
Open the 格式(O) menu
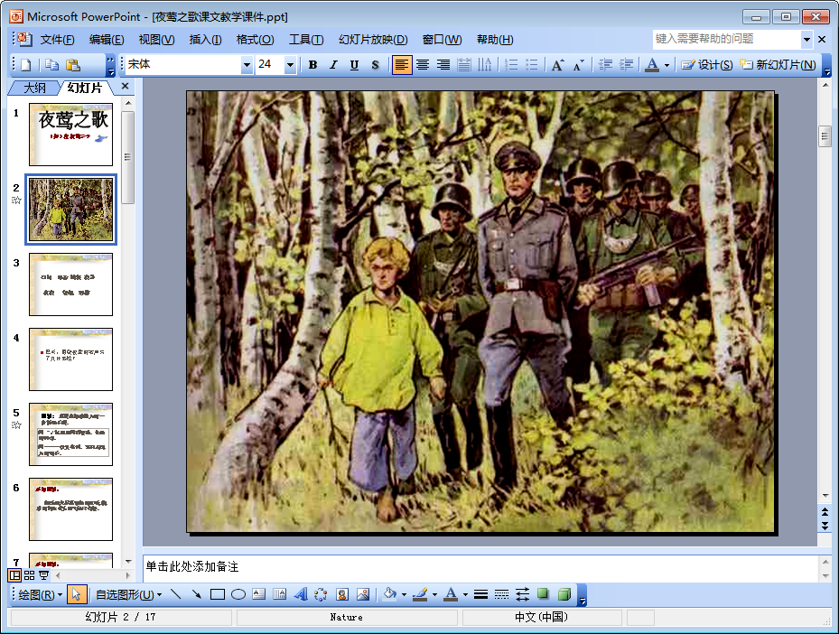256,40
